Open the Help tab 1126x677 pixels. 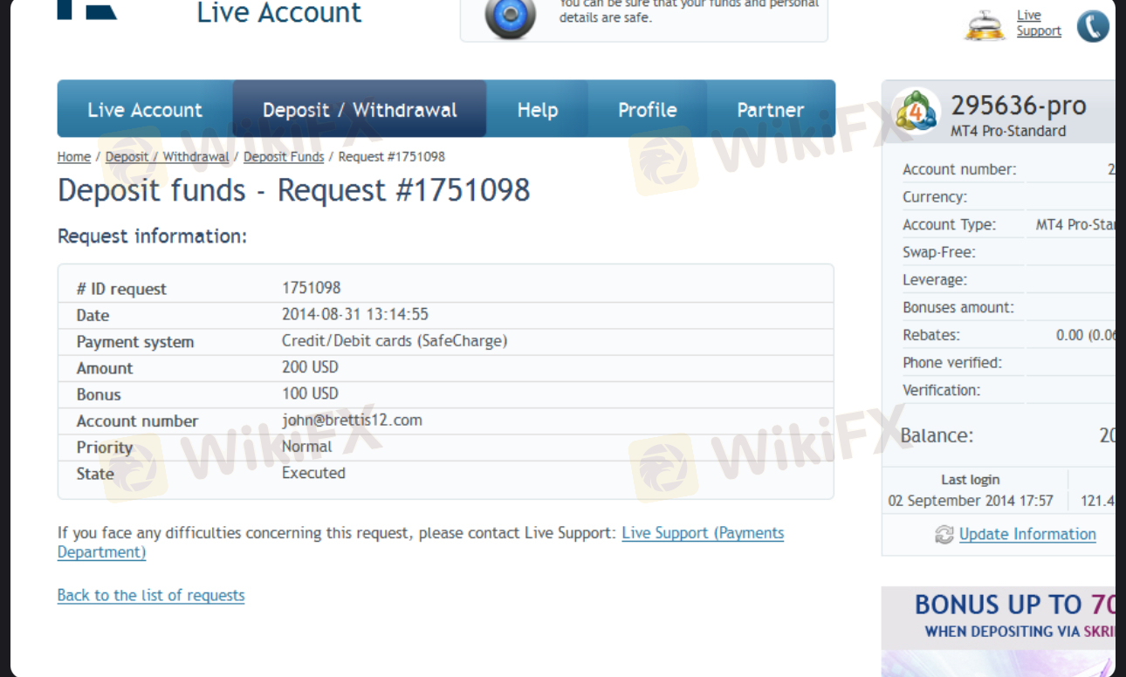538,110
